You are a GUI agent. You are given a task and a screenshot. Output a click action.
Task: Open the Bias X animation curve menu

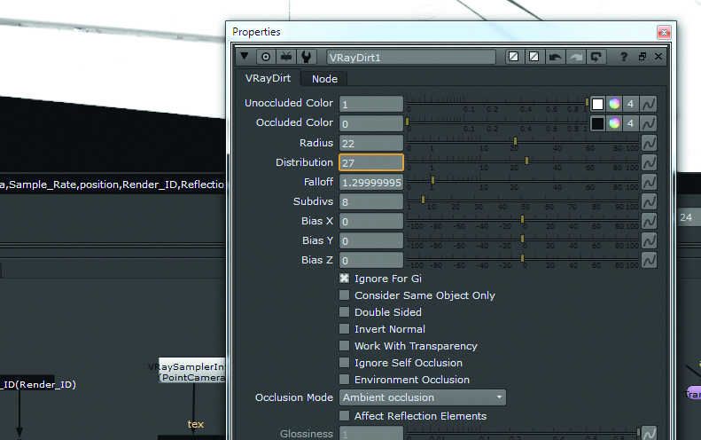coord(649,221)
